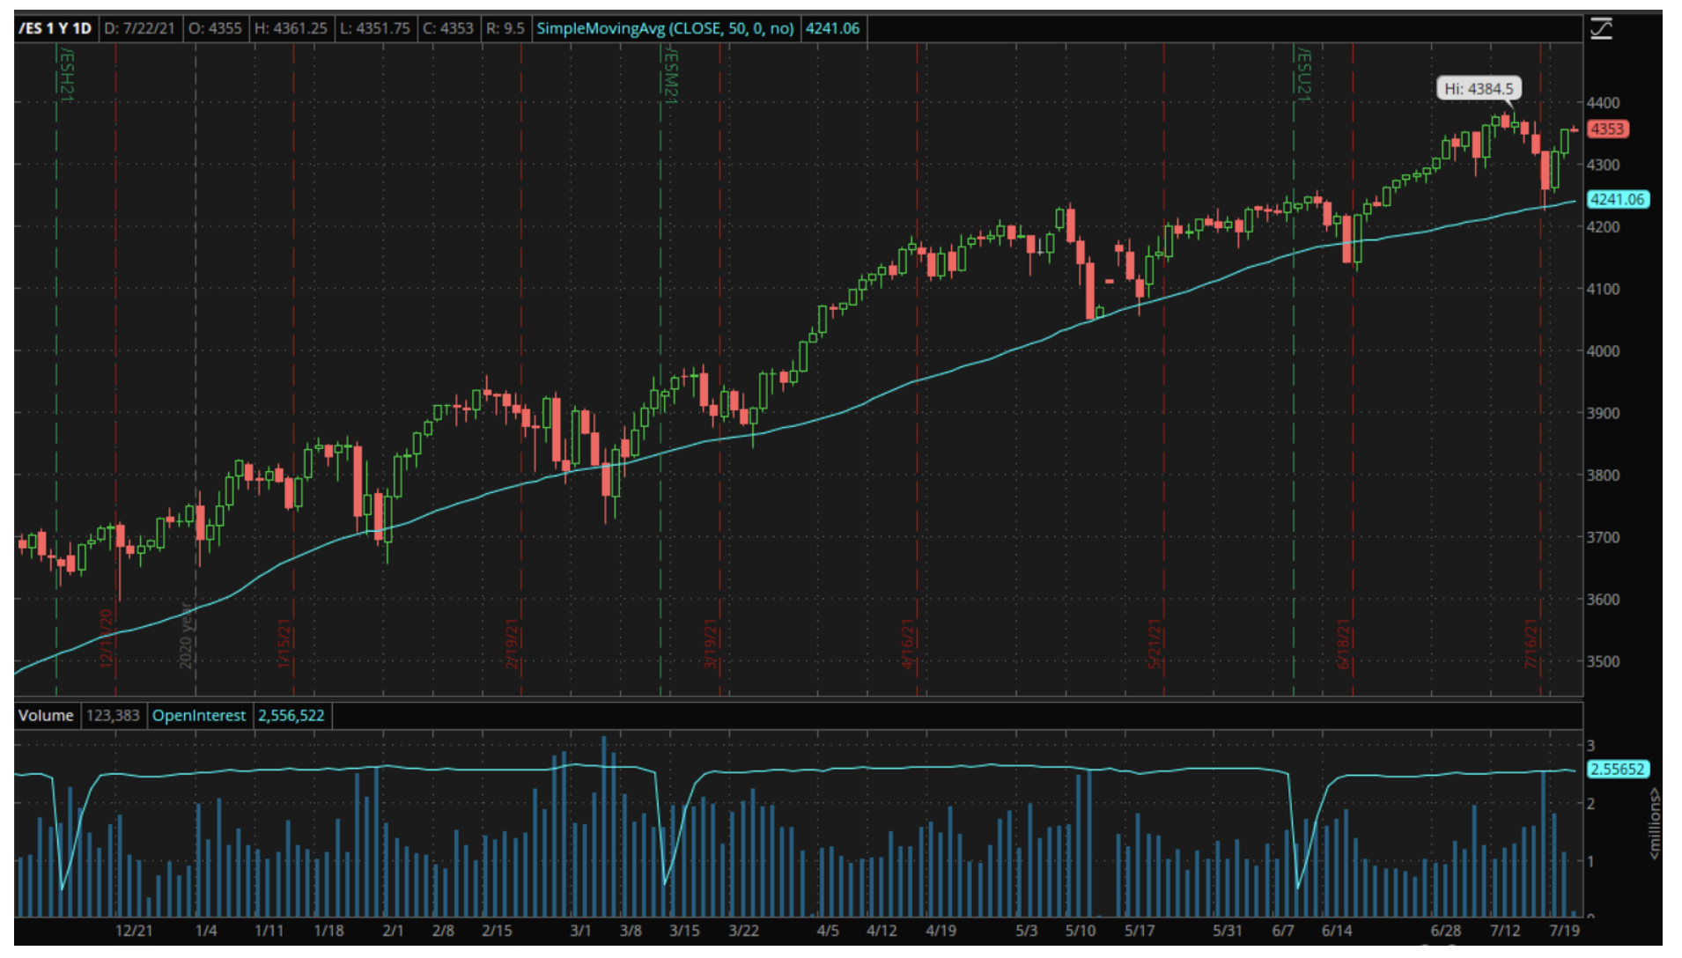Screen dimensions: 1682x958
Task: Click the /ES 1 Y 1D symbol label
Action: click(55, 28)
